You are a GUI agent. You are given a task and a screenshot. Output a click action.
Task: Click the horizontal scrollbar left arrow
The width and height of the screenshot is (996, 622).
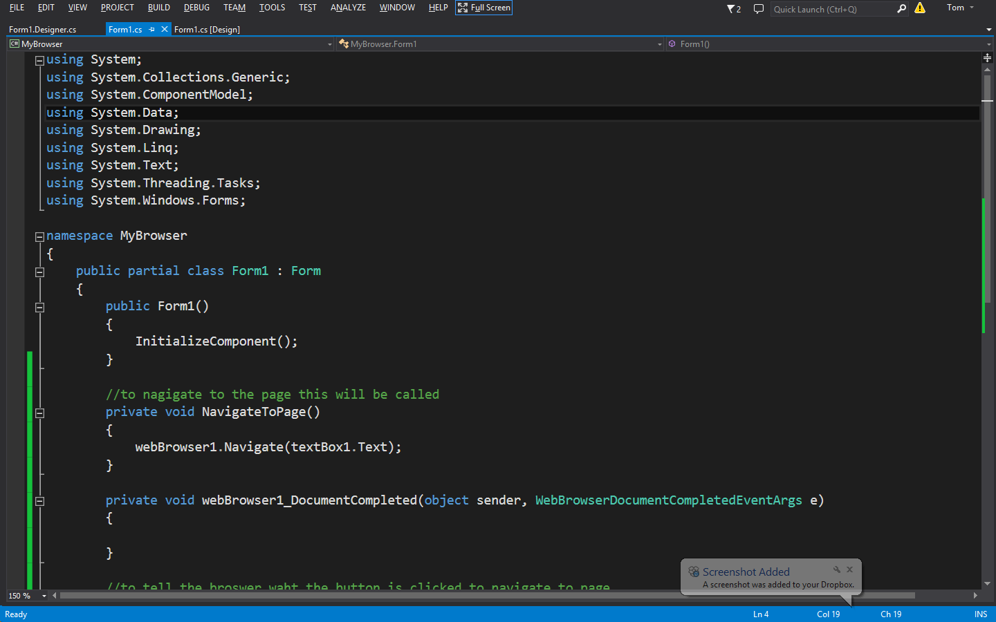(x=55, y=595)
